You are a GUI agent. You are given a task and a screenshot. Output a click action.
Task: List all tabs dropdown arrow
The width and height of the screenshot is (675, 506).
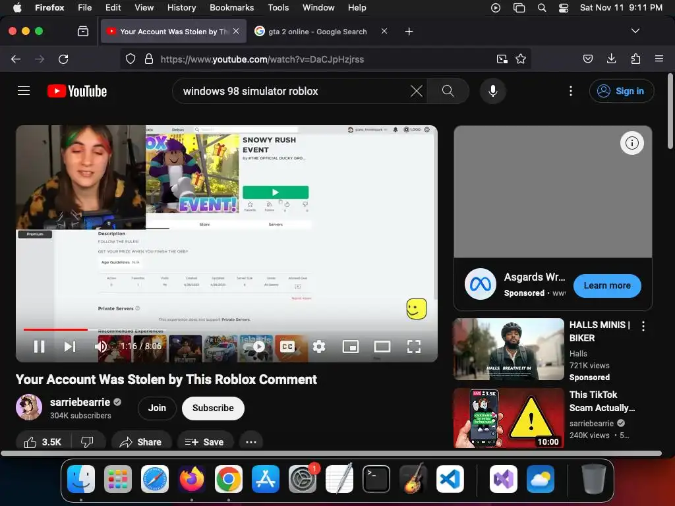point(635,31)
